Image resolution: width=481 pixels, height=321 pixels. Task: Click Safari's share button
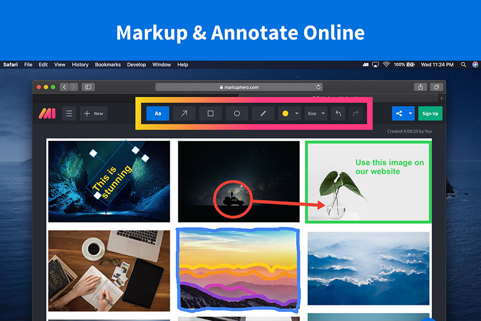pos(421,87)
